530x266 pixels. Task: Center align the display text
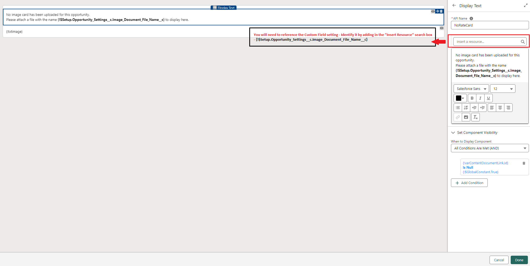500,108
